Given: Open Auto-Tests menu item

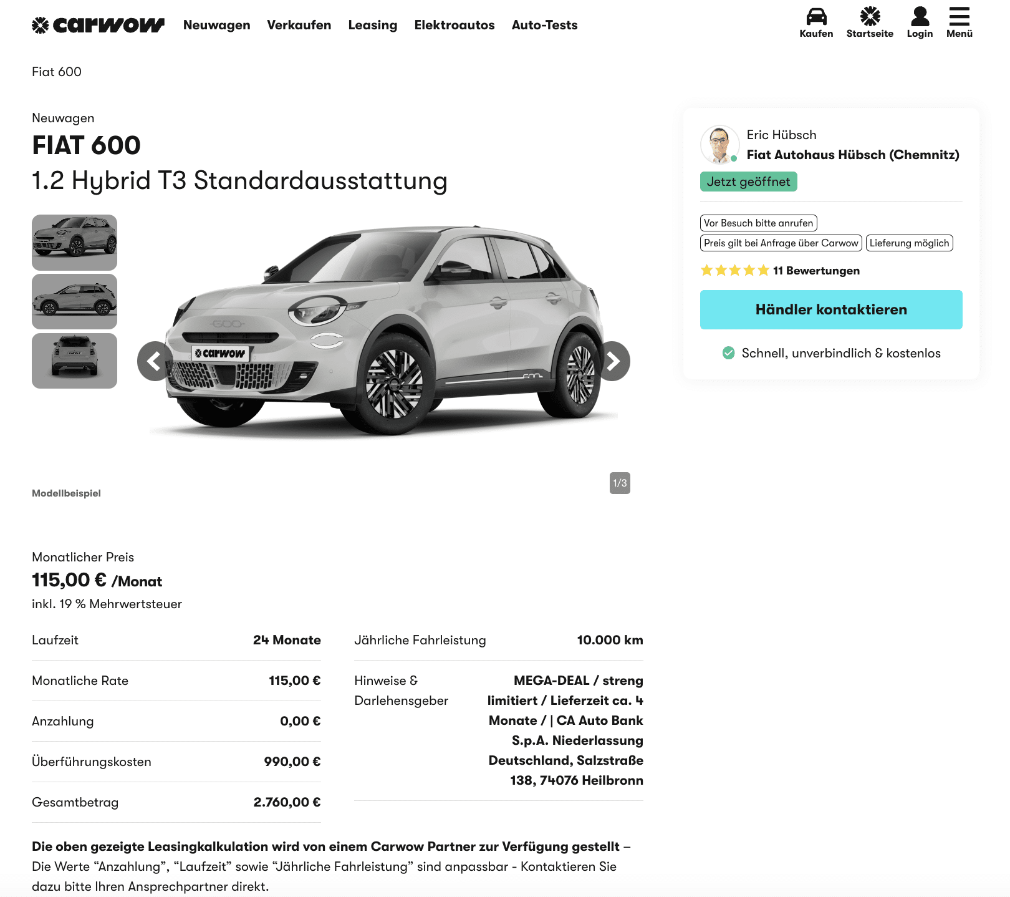Looking at the screenshot, I should pyautogui.click(x=544, y=25).
